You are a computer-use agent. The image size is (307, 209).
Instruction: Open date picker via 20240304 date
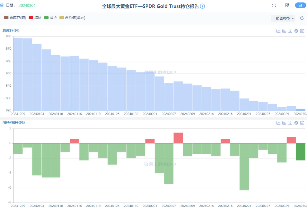pos(27,5)
